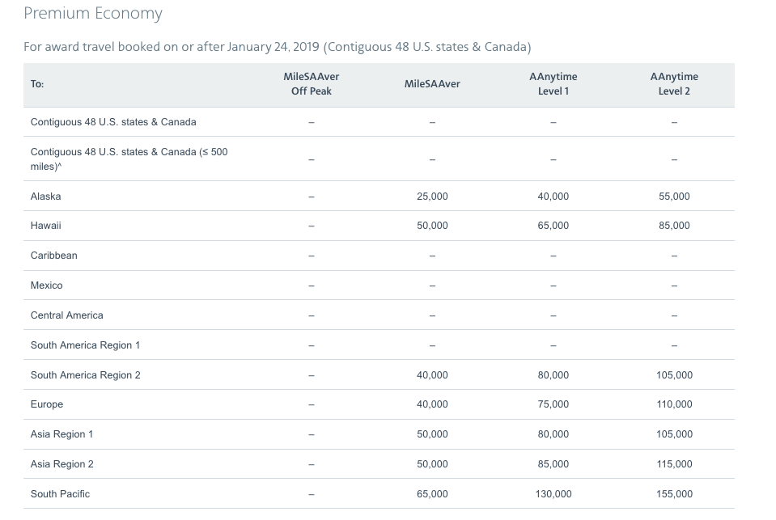Click the 25,000 MileSAAver value for Alaska

click(432, 197)
